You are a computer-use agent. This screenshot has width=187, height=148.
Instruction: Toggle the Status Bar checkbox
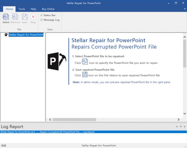(x=41, y=15)
